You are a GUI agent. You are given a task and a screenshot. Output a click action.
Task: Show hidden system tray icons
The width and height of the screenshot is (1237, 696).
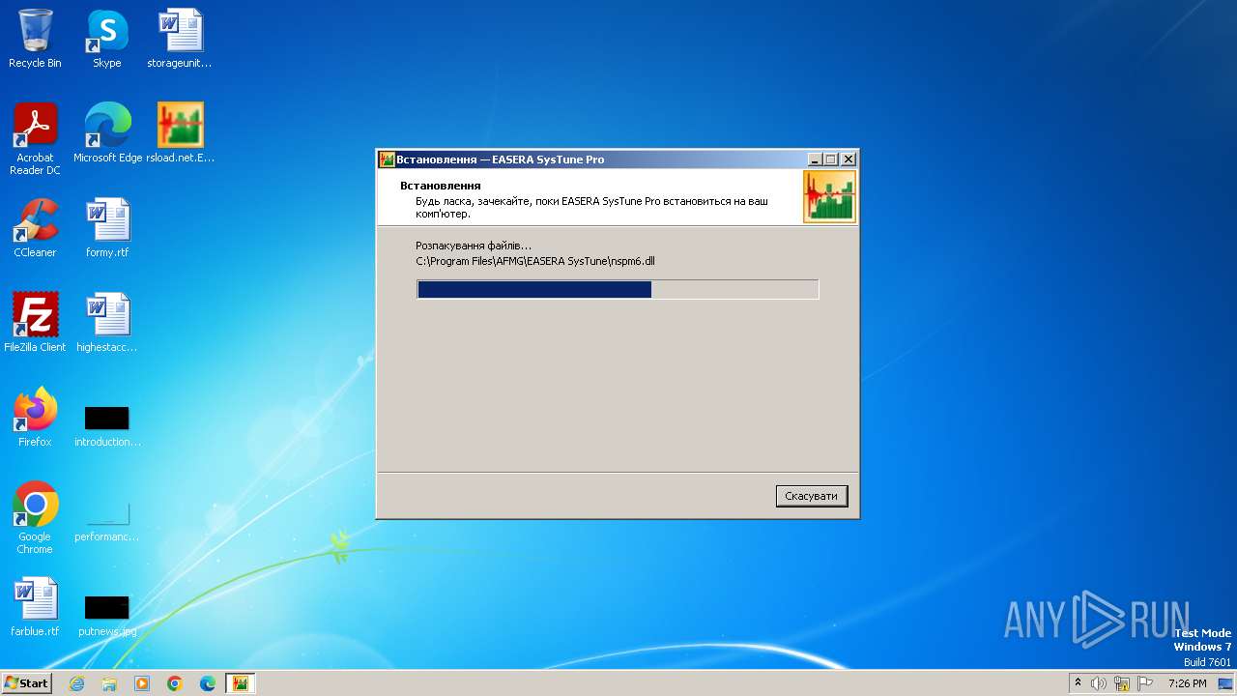tap(1078, 683)
